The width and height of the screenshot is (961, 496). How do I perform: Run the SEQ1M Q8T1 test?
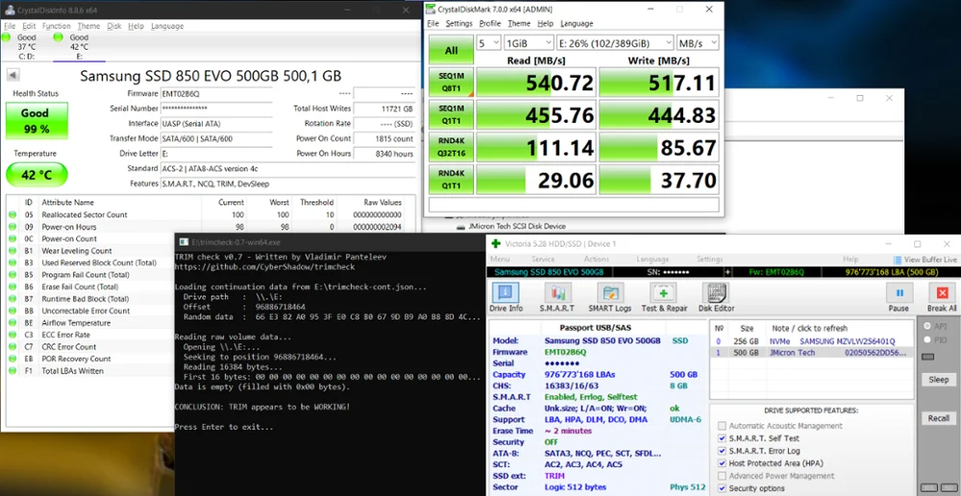click(x=451, y=82)
